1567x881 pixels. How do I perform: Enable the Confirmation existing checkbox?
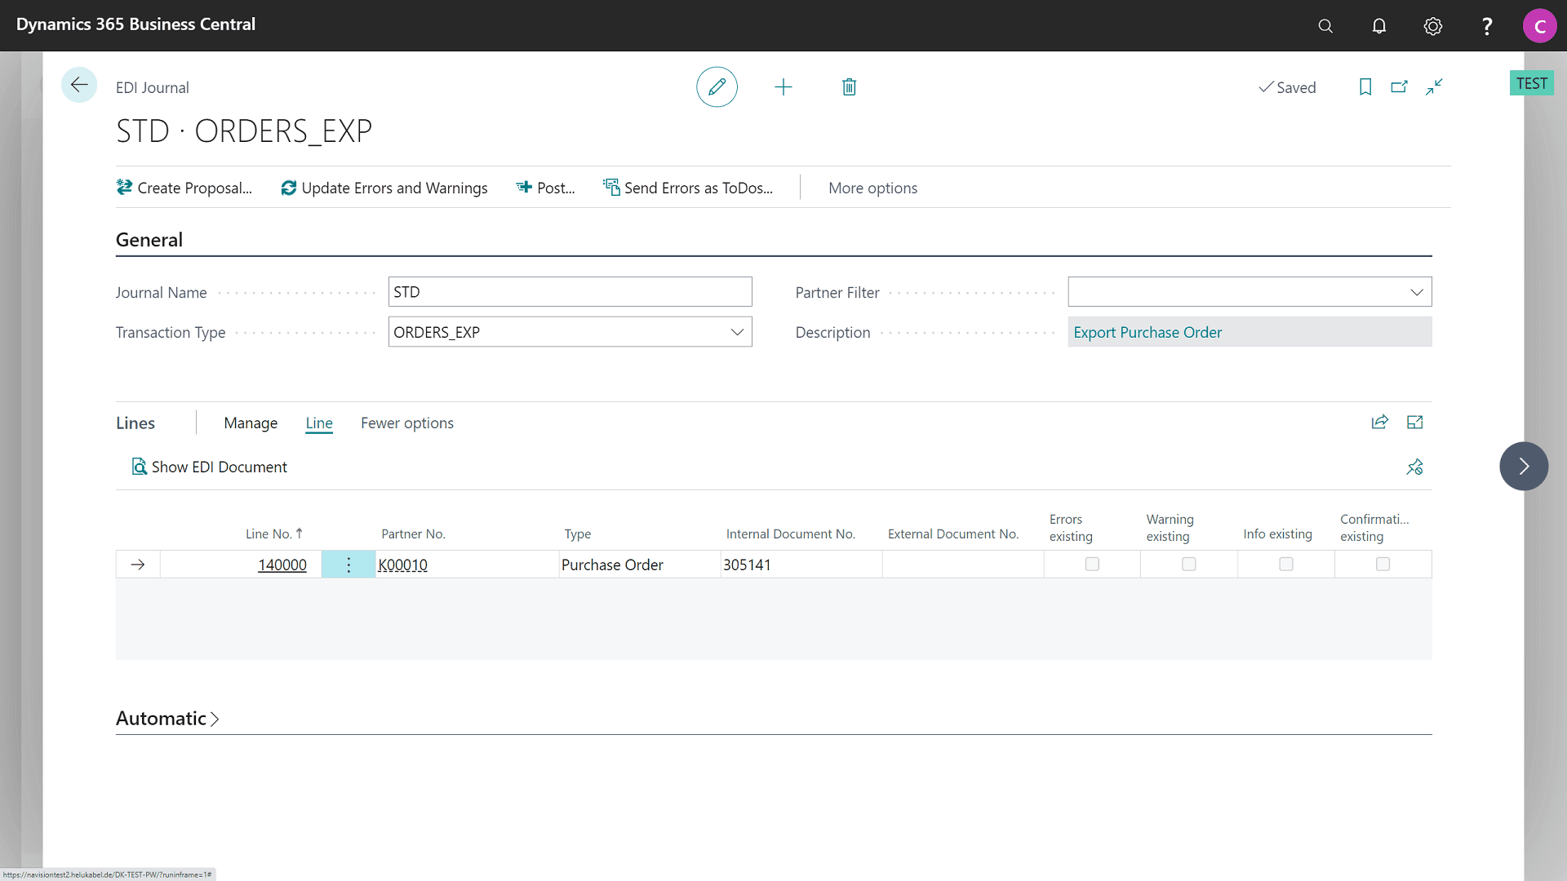(1383, 564)
